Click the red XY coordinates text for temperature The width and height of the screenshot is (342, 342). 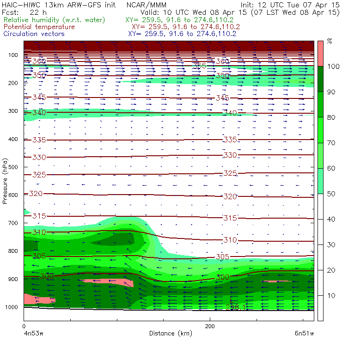tap(186, 27)
